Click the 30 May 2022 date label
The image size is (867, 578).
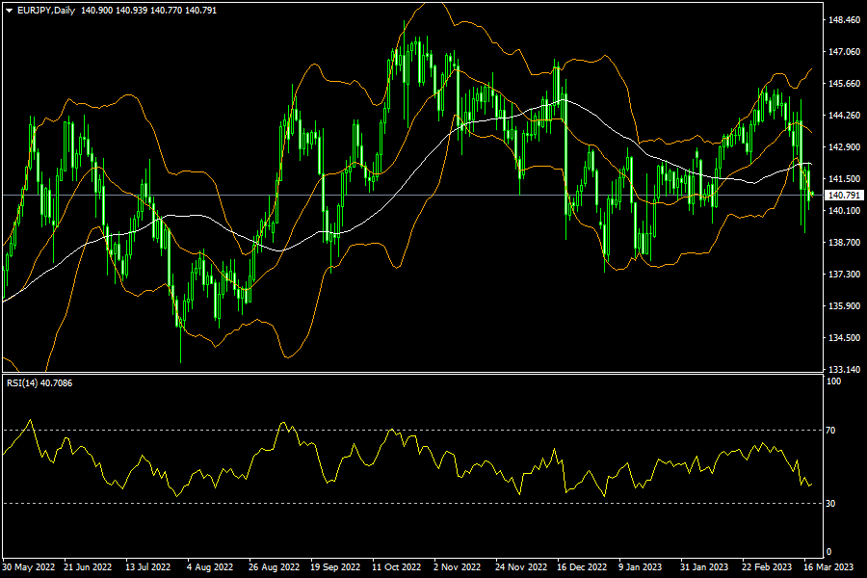[x=28, y=567]
